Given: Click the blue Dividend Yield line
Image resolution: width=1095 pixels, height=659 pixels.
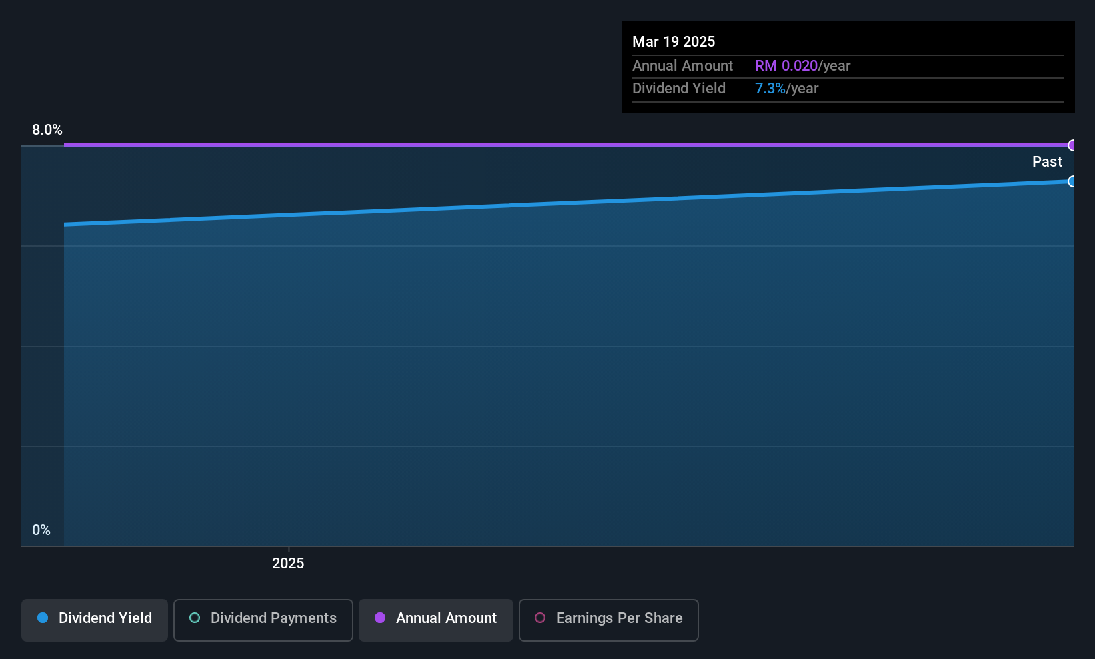Looking at the screenshot, I should coord(567,203).
